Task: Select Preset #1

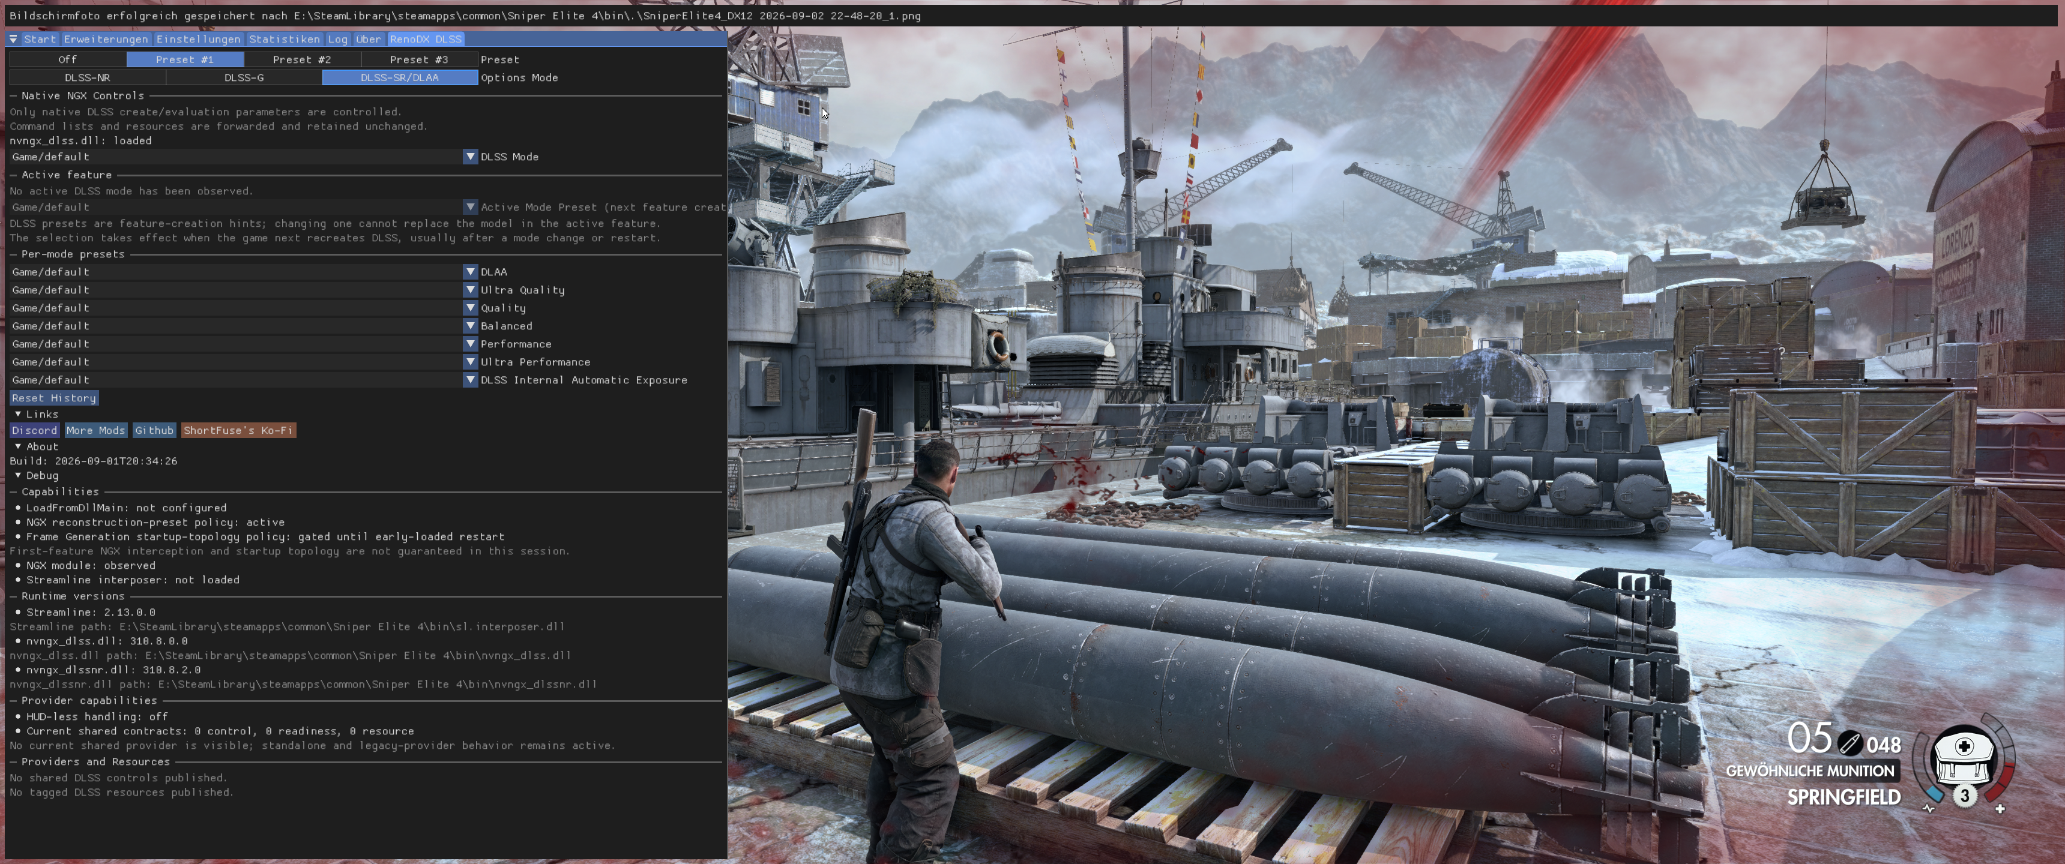Action: point(184,59)
